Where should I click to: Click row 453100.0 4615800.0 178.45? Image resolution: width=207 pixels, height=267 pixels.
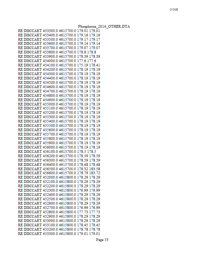point(59,225)
